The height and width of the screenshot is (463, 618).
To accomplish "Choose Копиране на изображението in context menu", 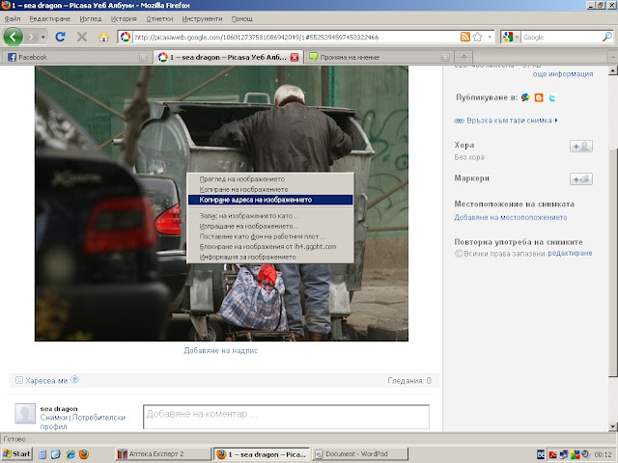I will 270,189.
